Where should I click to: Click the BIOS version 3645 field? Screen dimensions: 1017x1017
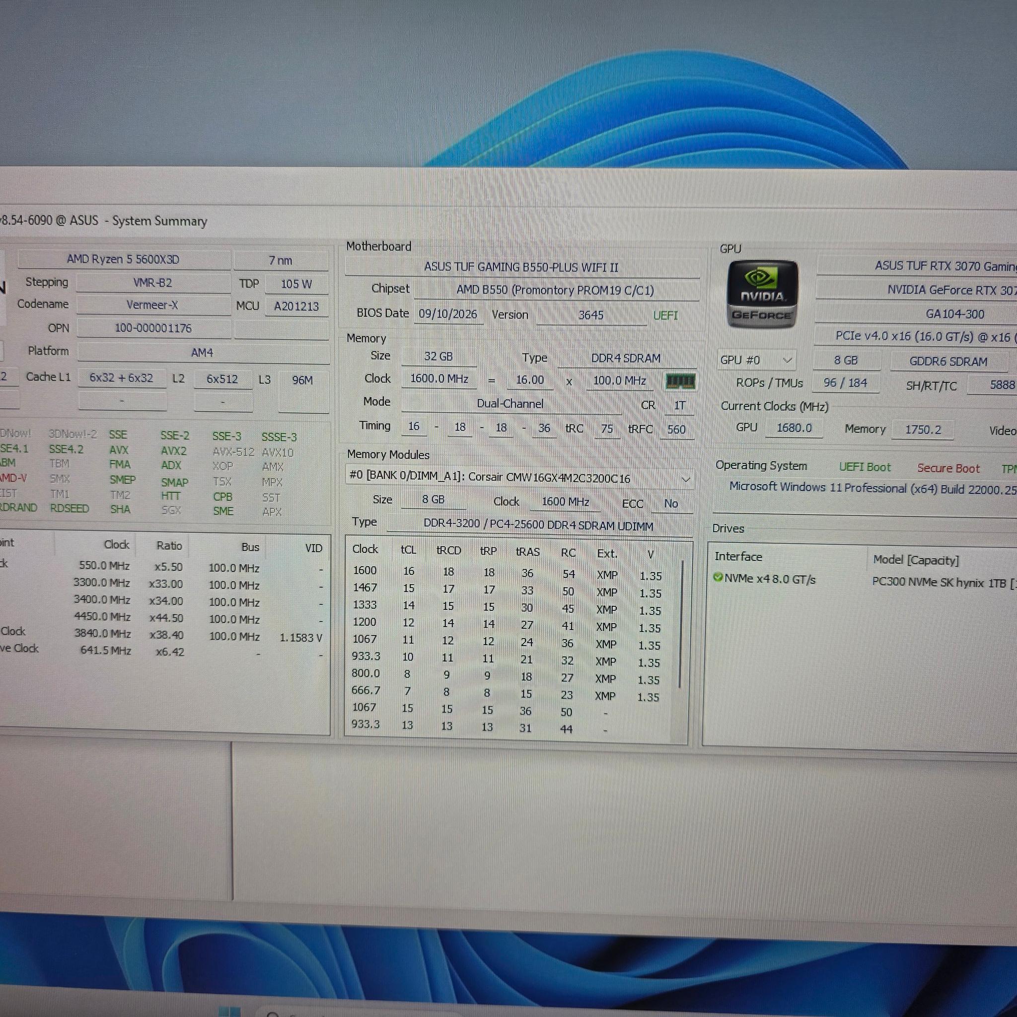click(590, 315)
